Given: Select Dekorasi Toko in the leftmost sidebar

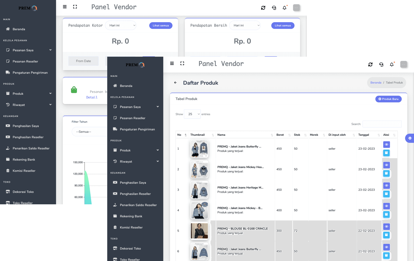Looking at the screenshot, I should pyautogui.click(x=23, y=192).
